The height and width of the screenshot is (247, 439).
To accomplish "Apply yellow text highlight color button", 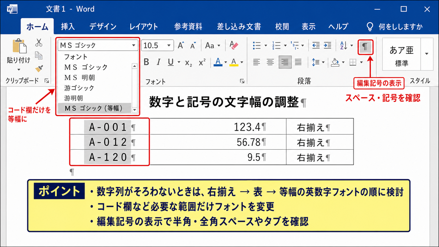I will tap(234, 62).
